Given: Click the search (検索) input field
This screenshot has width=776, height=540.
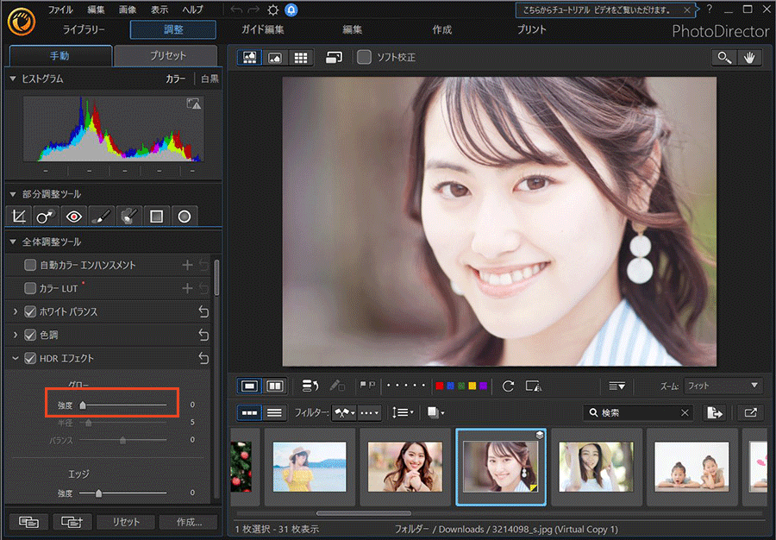Looking at the screenshot, I should (638, 412).
